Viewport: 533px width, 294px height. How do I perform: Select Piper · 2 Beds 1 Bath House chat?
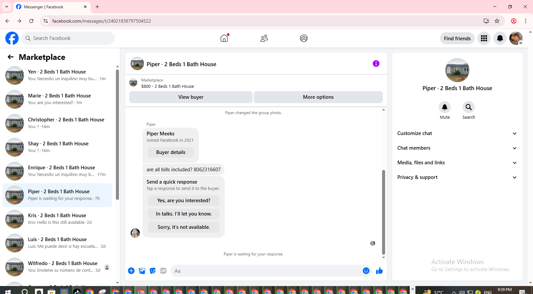tap(57, 195)
